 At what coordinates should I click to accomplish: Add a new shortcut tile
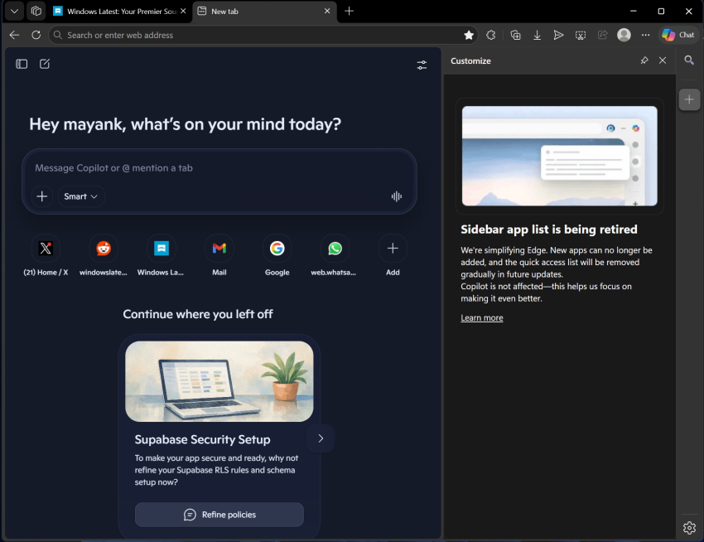pos(393,254)
